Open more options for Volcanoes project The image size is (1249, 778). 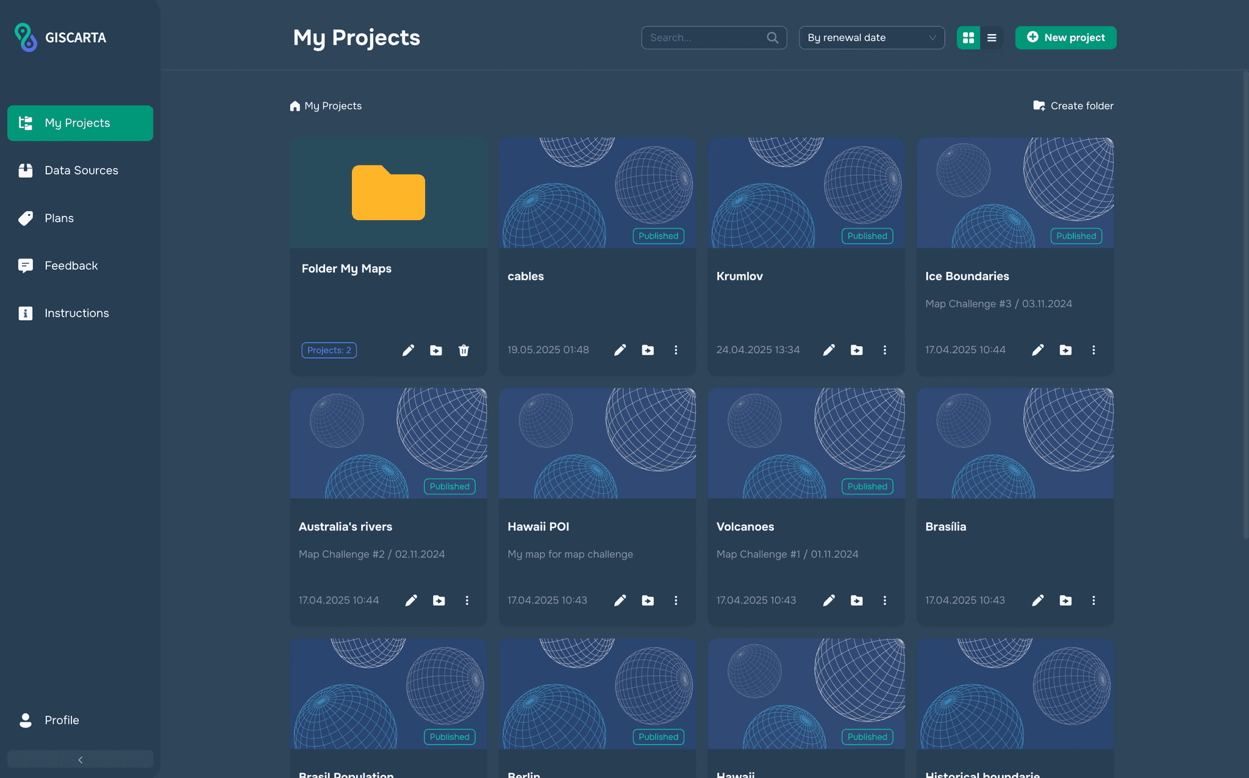885,601
